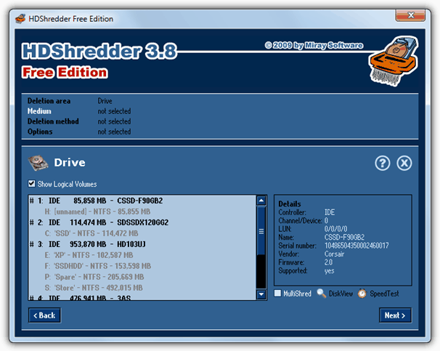The image size is (440, 351).
Task: Select volume S: 'Store' NTFS
Action: pyautogui.click(x=142, y=288)
